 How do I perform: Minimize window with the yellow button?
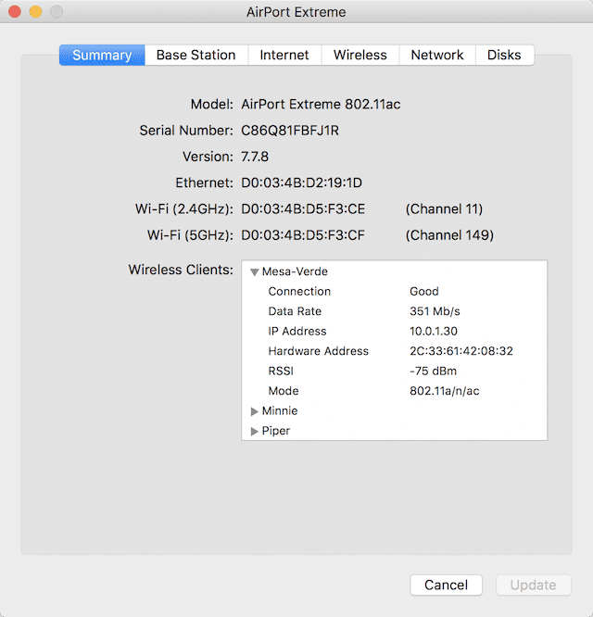coord(36,12)
